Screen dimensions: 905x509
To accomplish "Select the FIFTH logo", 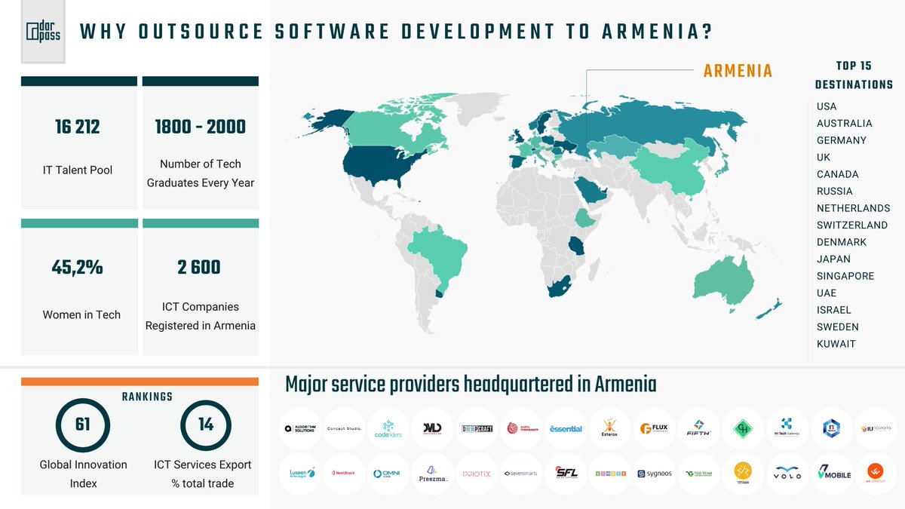I will 699,428.
